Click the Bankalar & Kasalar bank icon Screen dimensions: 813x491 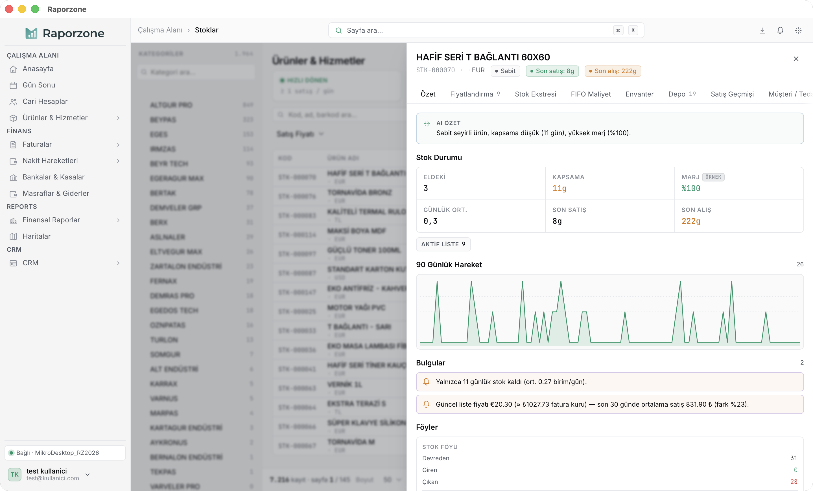[13, 177]
